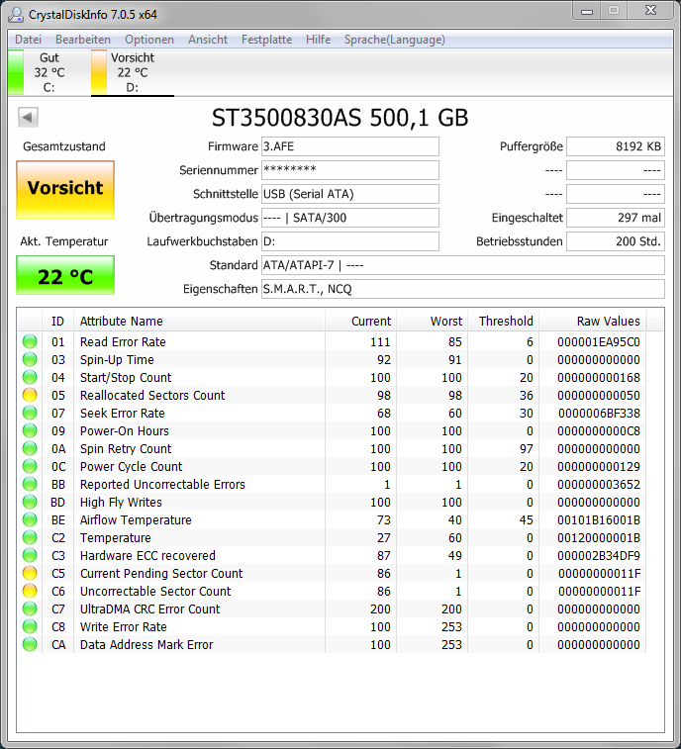This screenshot has width=681, height=749.
Task: Click green status icon of UltraDMA CRC Error Count
Action: [30, 609]
